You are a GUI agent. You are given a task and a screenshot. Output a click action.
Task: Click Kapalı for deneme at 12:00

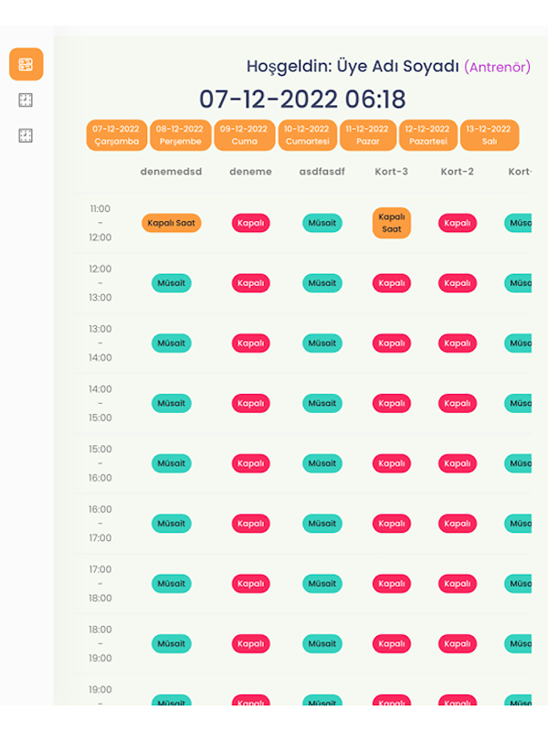250,283
